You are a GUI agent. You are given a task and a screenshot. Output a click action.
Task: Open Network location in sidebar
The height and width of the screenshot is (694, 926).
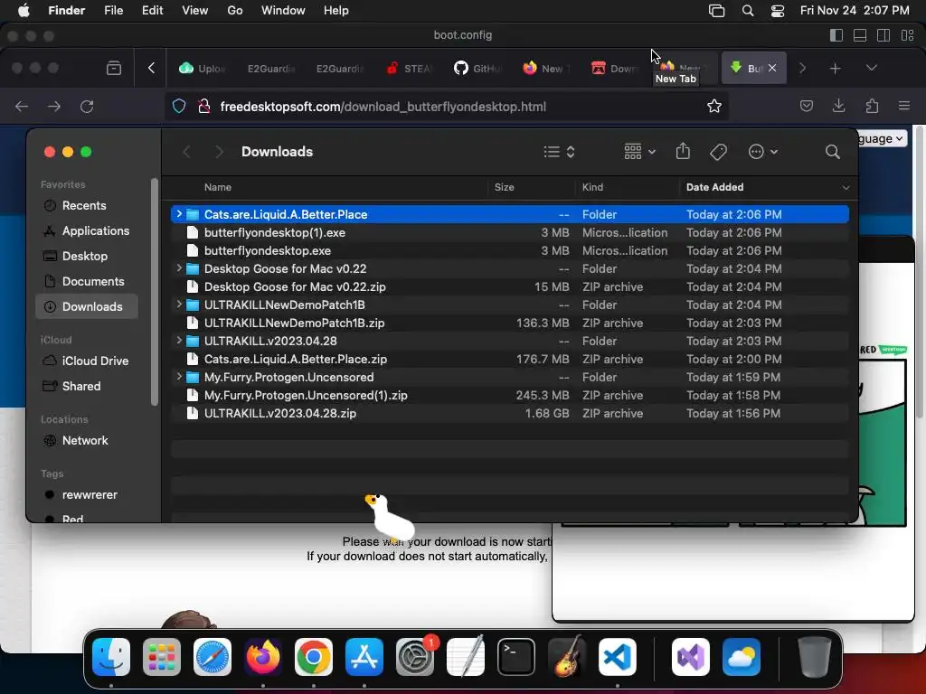(x=87, y=440)
